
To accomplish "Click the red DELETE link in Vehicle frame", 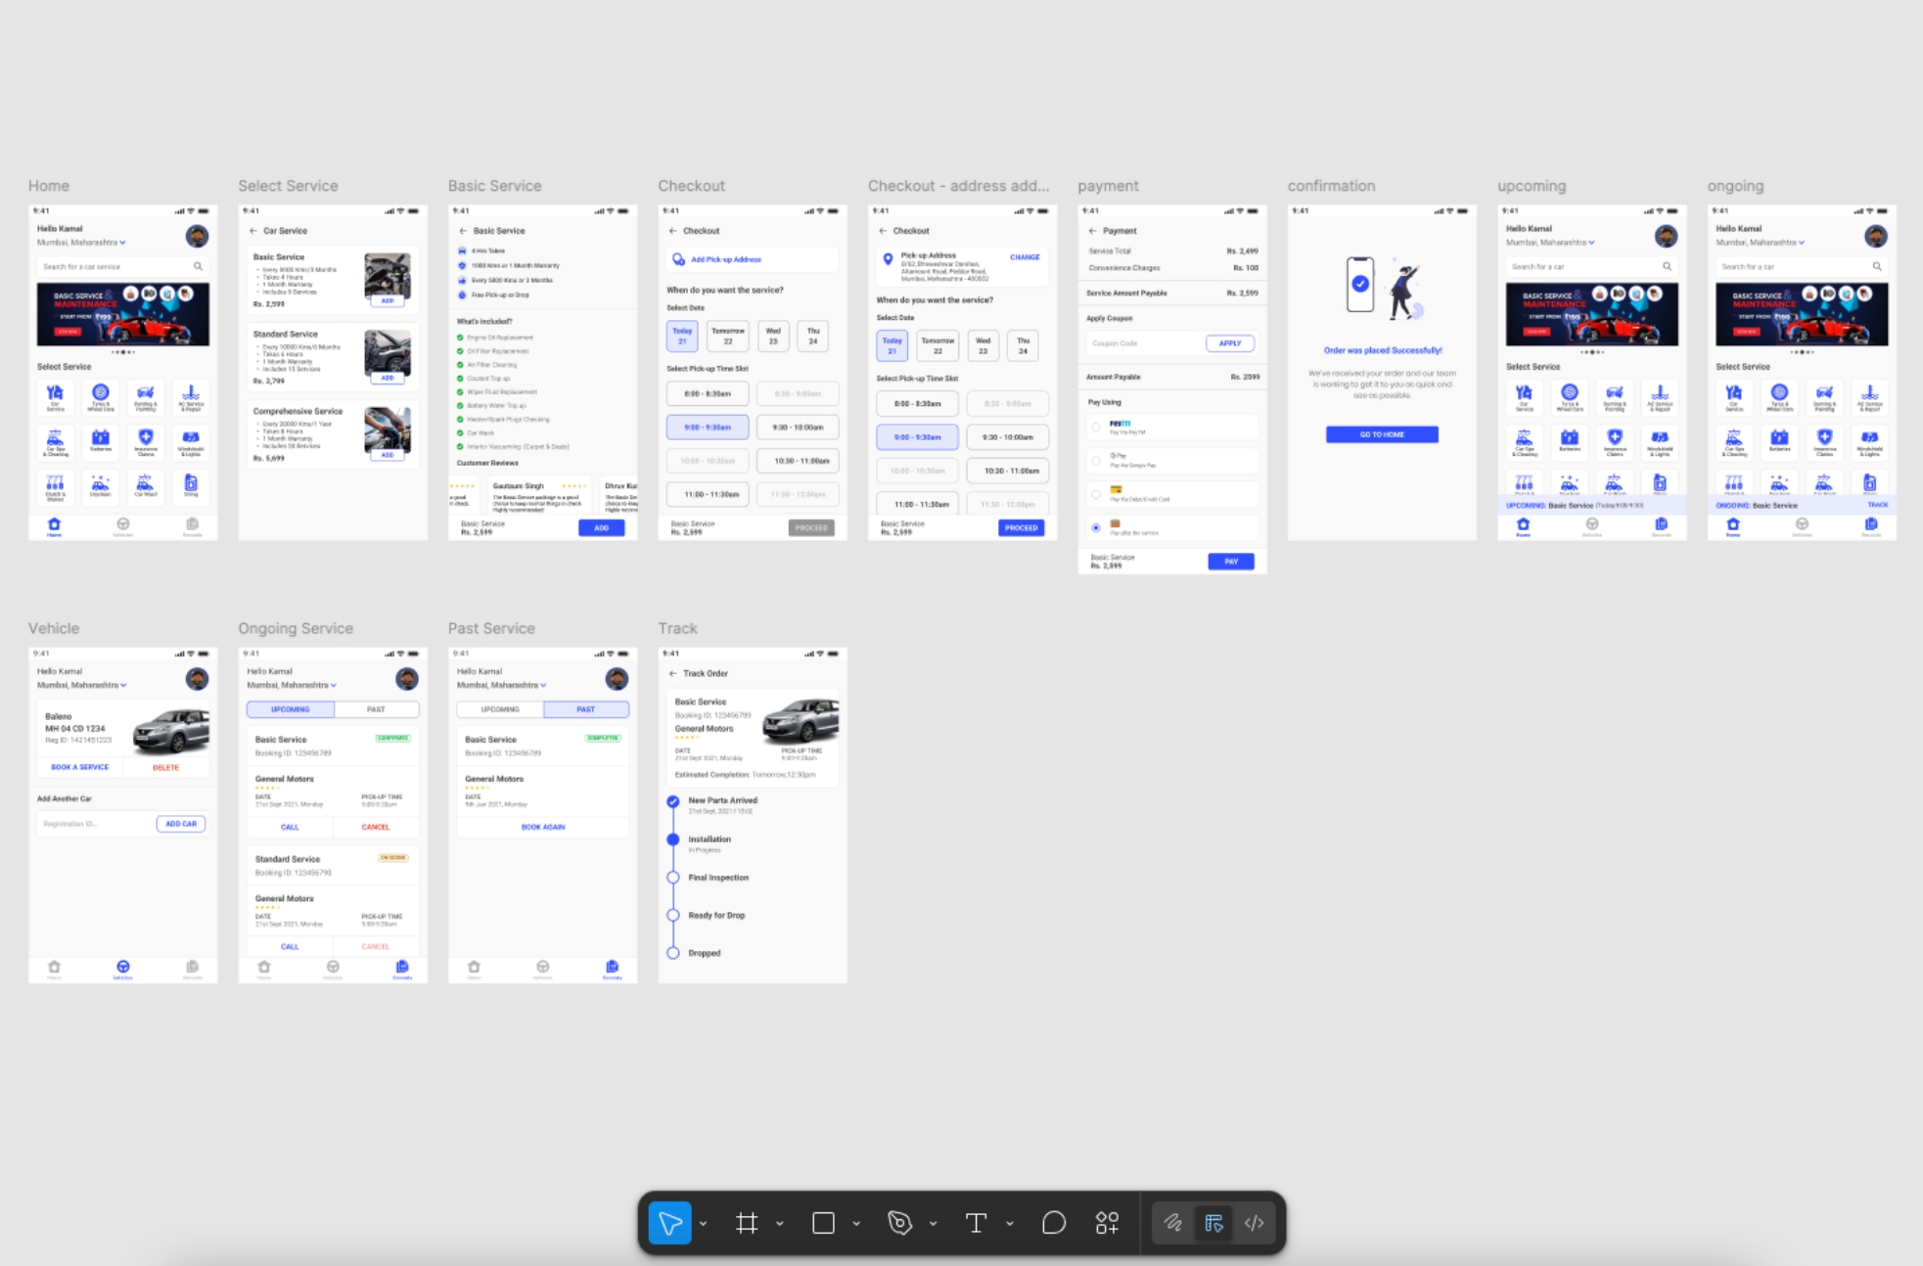I will 165,768.
